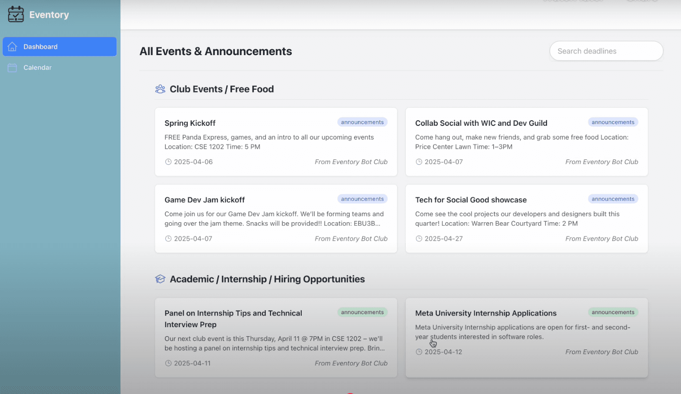The width and height of the screenshot is (681, 394).
Task: Click the clock icon on Meta University card
Action: click(x=419, y=351)
